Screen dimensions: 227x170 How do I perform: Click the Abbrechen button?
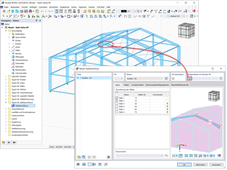click(x=200, y=165)
